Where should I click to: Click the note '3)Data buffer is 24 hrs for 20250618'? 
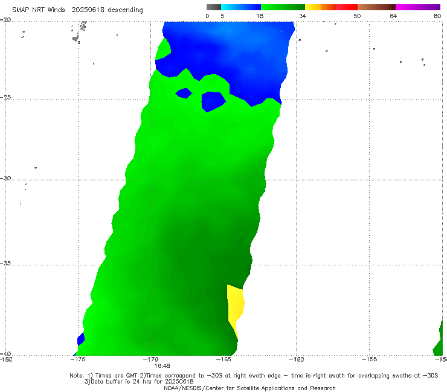tap(139, 382)
